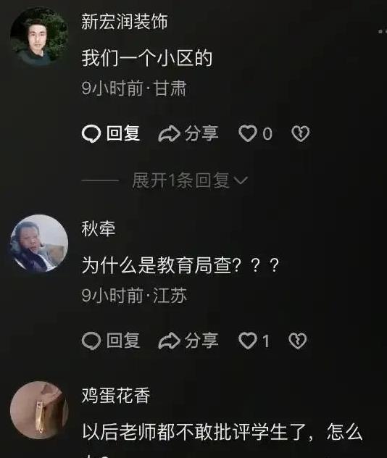Open 新宏润装饰 profile avatar

39,36
